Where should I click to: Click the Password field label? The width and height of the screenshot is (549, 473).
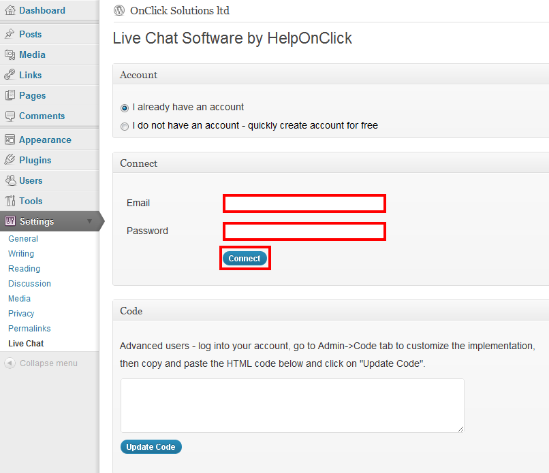click(147, 231)
